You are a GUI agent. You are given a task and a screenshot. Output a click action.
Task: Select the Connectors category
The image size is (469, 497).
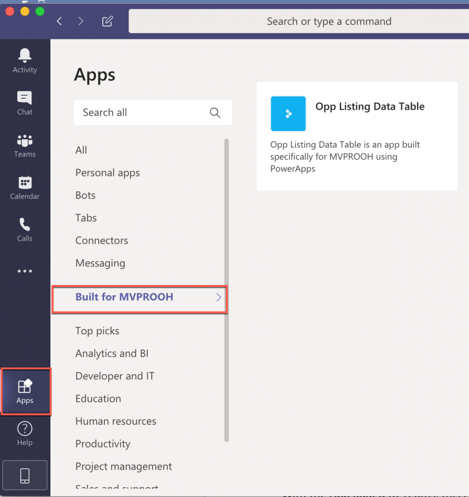tap(102, 241)
